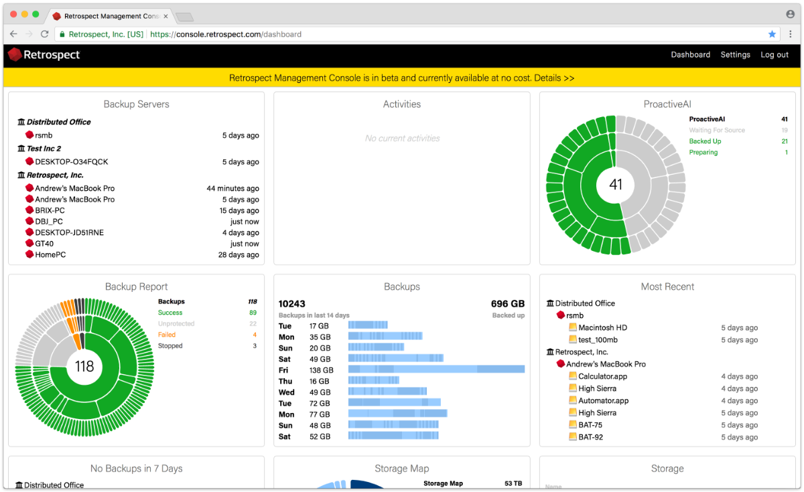Click the Log out link
The width and height of the screenshot is (804, 492).
pos(775,55)
